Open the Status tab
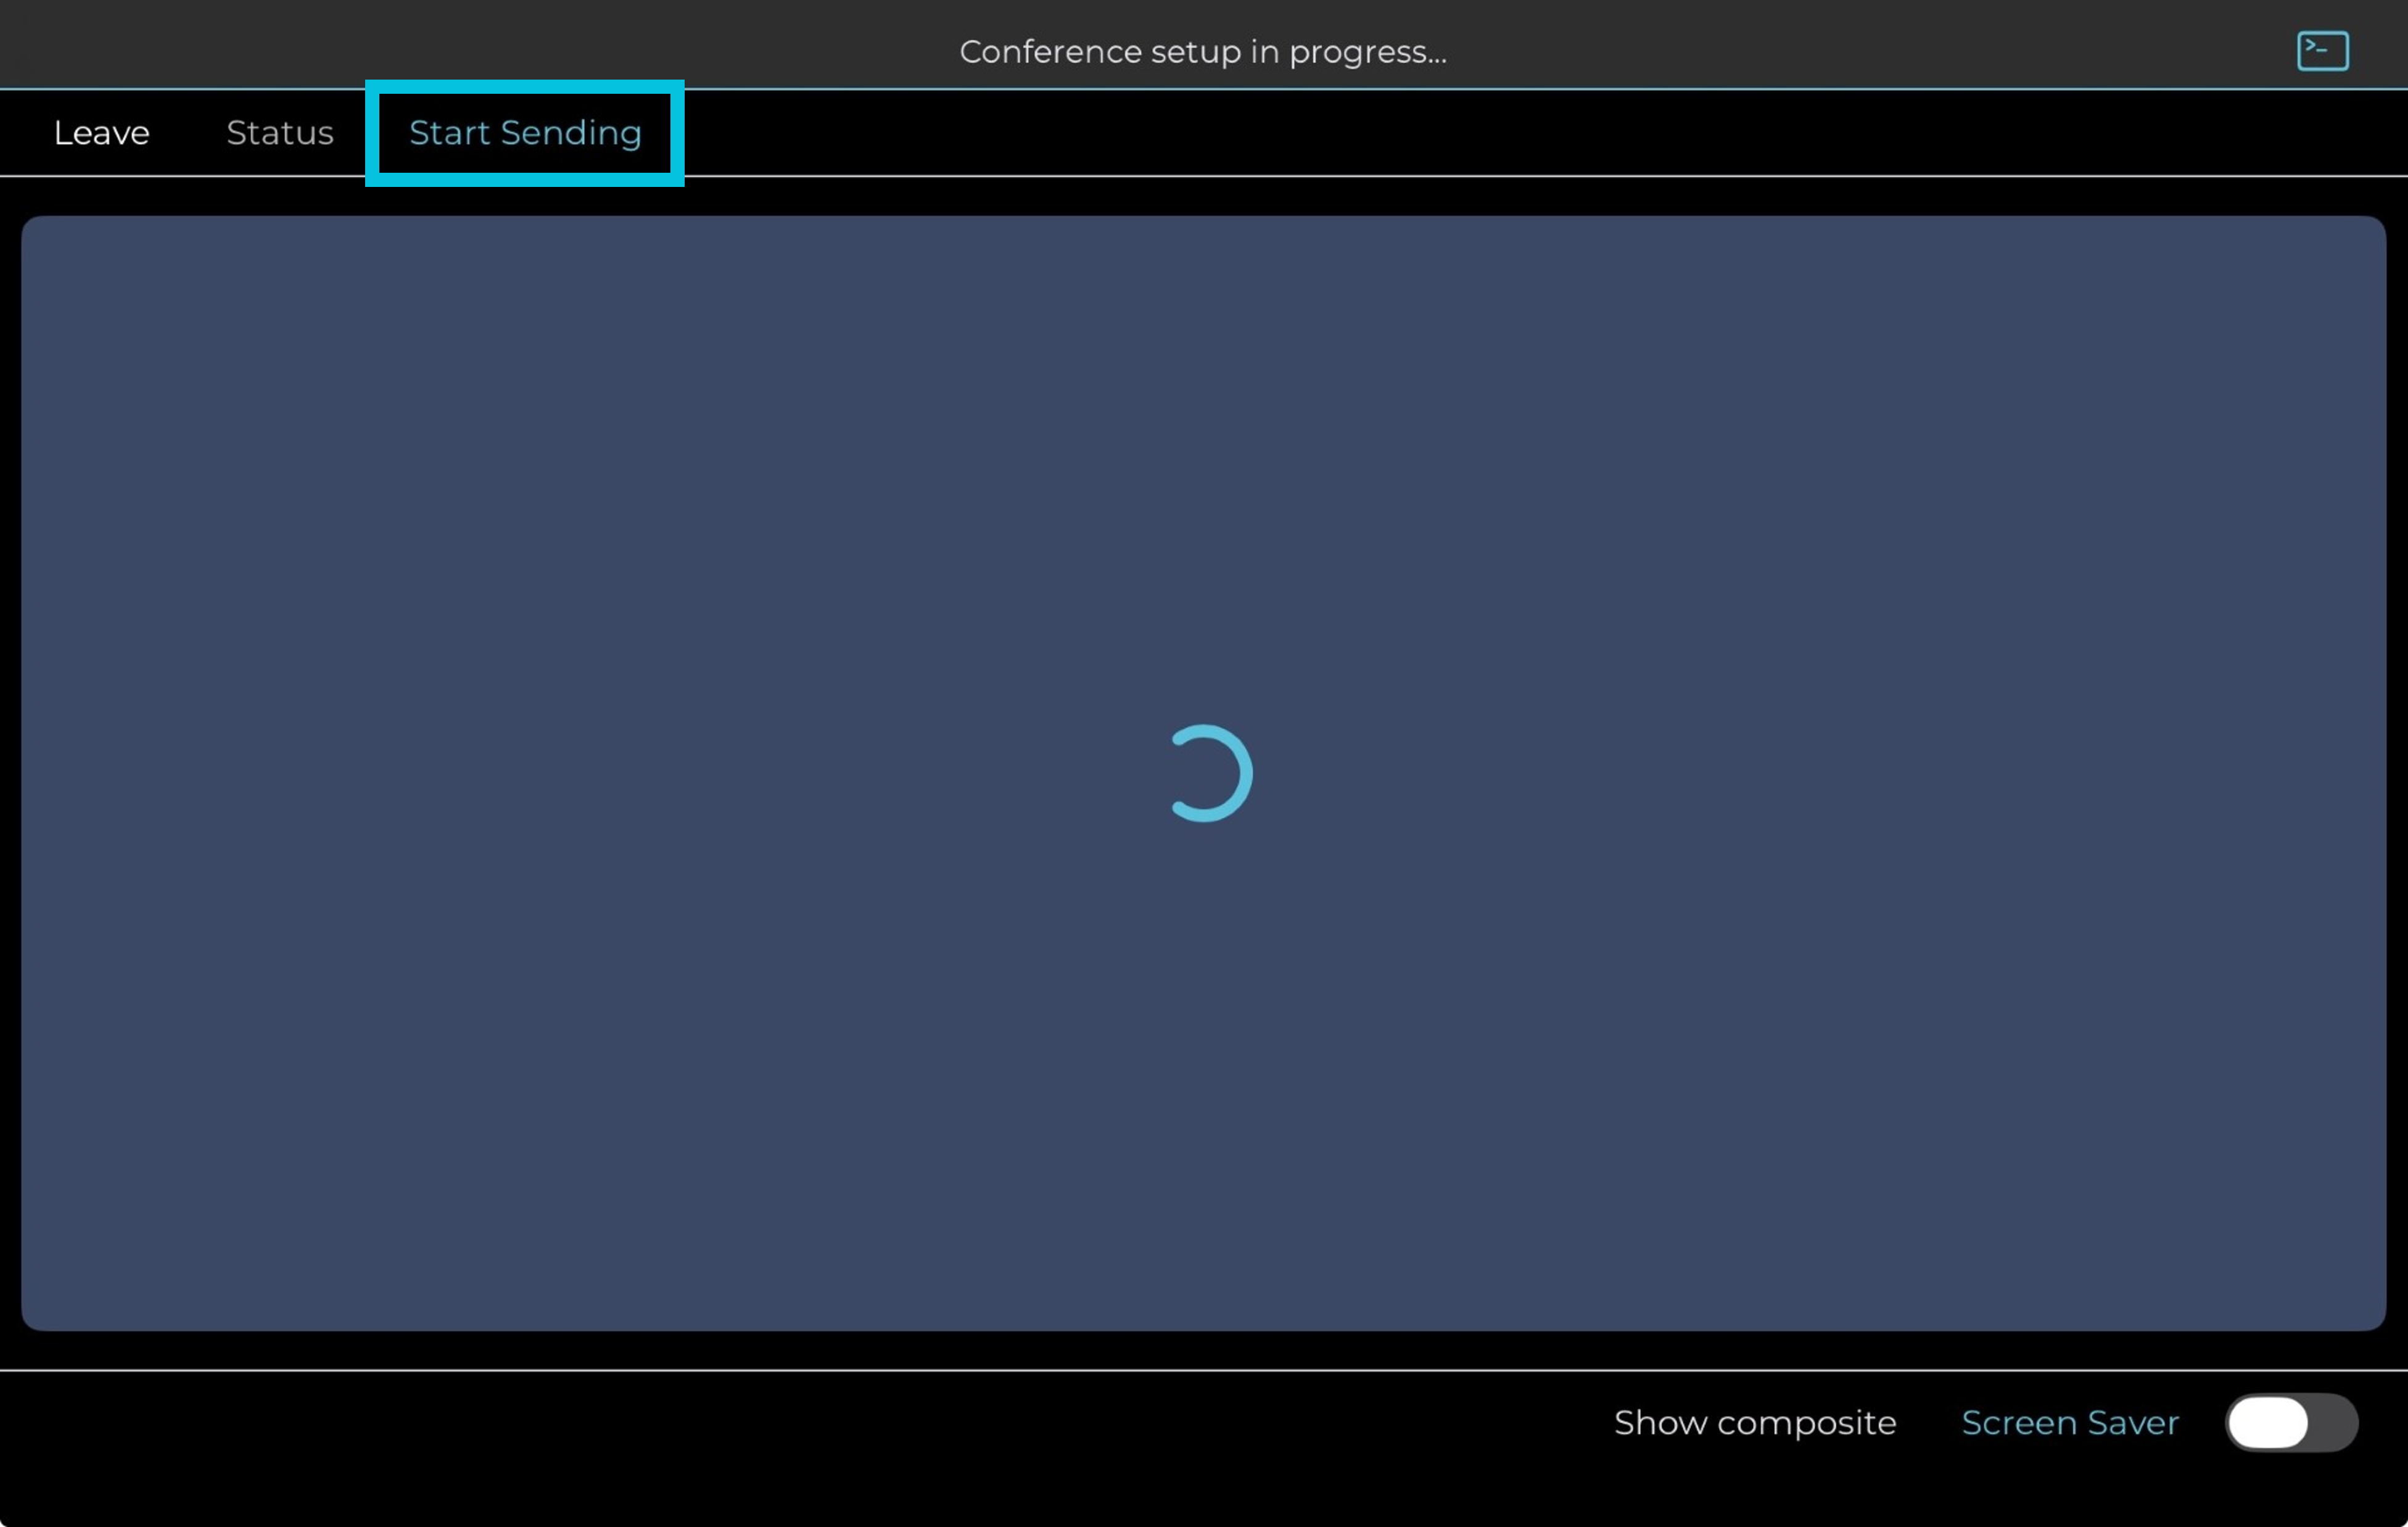Viewport: 2408px width, 1527px height. [280, 133]
